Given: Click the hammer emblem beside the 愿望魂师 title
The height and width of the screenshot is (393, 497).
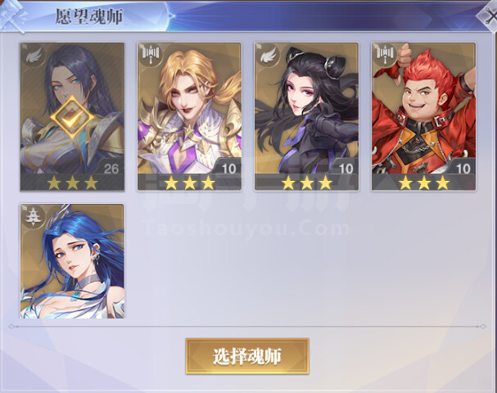Looking at the screenshot, I should click(x=12, y=16).
